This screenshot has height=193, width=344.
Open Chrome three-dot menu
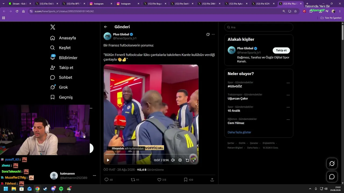tap(340, 11)
